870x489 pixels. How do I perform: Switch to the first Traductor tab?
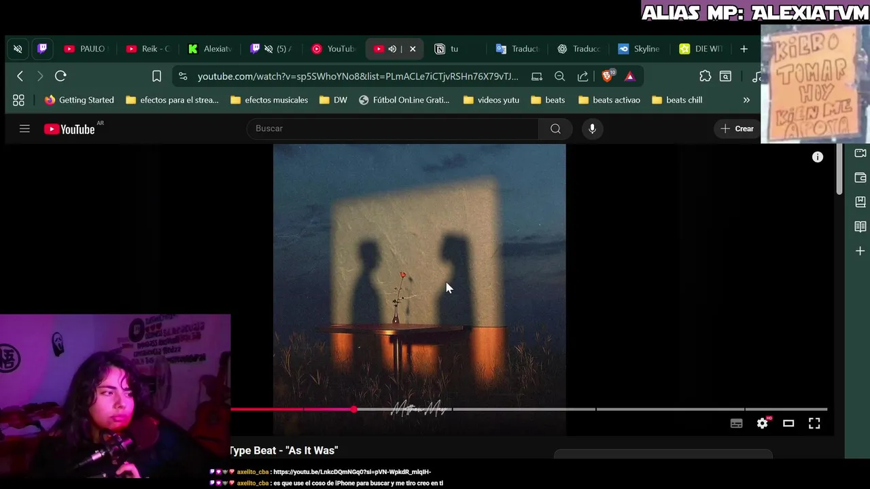pos(518,49)
